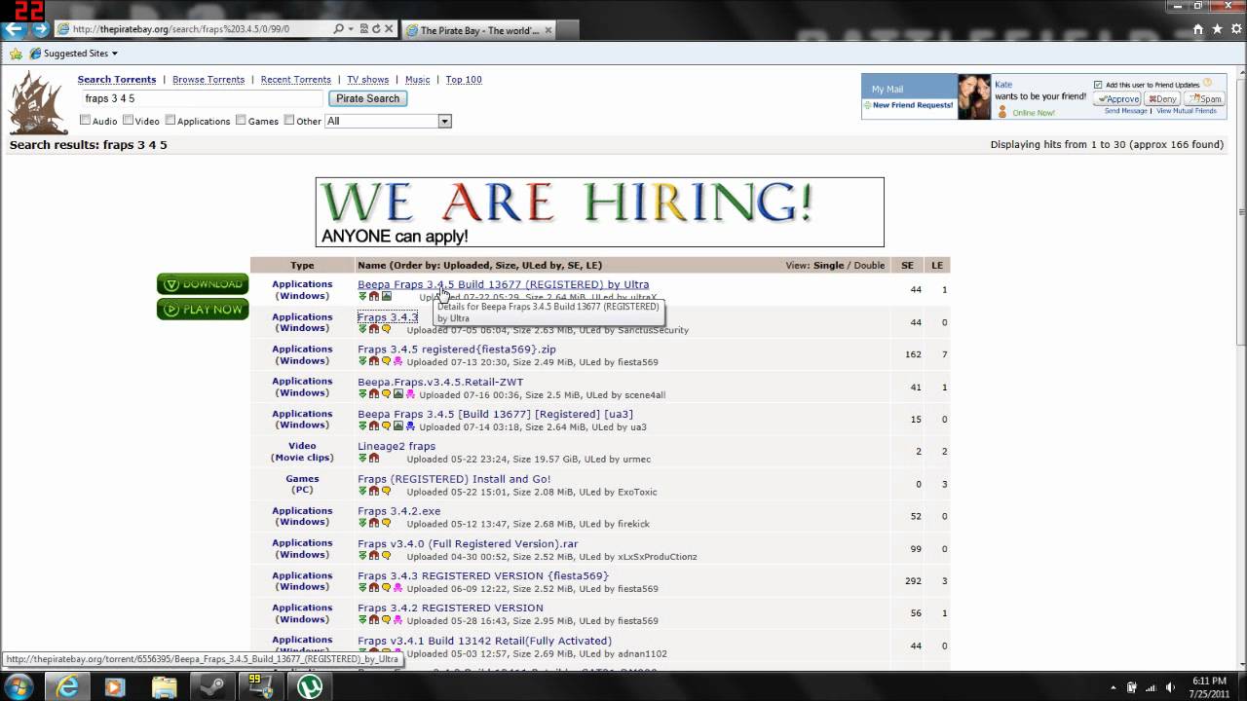Pink skull trusted icon for Fraps 3.4.5 registered{fiesta569}.zip
1247x701 pixels.
point(398,361)
